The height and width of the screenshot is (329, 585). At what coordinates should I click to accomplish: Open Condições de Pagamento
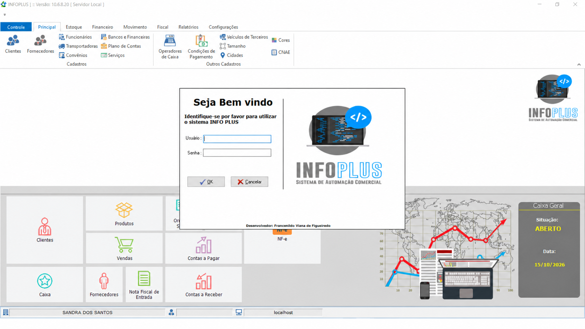(x=201, y=47)
